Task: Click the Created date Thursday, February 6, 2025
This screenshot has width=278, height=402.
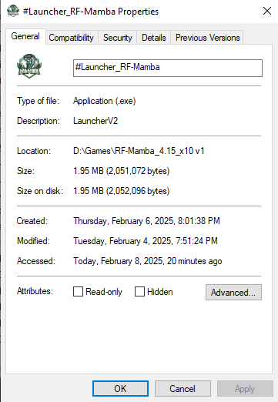Action: pos(146,221)
